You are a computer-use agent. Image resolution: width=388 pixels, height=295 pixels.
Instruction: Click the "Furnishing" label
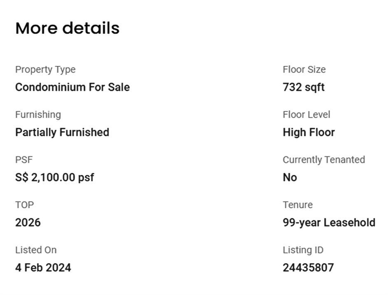point(38,114)
